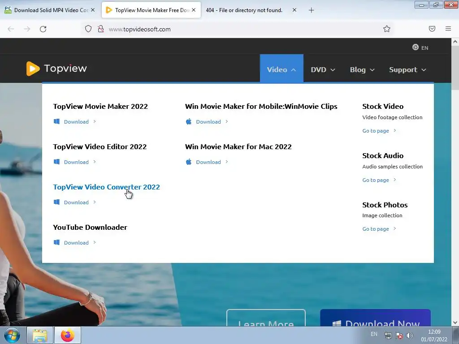Click the Firefox taskbar icon

[x=68, y=335]
